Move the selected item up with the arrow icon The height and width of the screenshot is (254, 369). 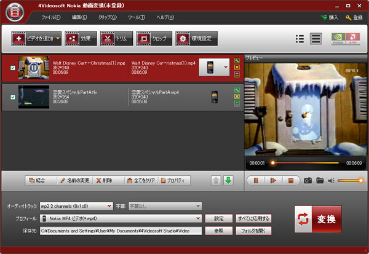click(216, 181)
